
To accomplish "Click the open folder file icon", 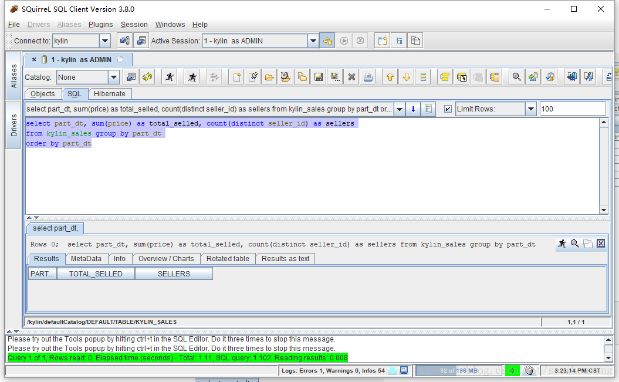I will (x=269, y=77).
